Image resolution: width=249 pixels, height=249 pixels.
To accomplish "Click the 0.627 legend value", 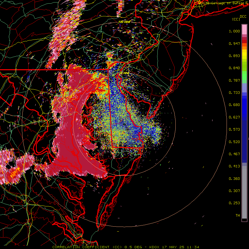I will click(x=234, y=117).
